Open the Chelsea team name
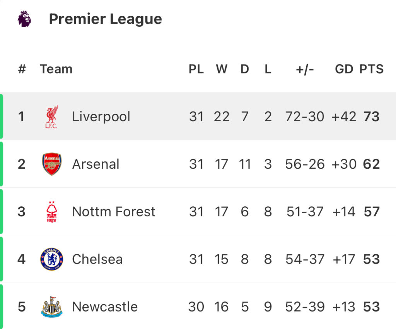 point(97,259)
